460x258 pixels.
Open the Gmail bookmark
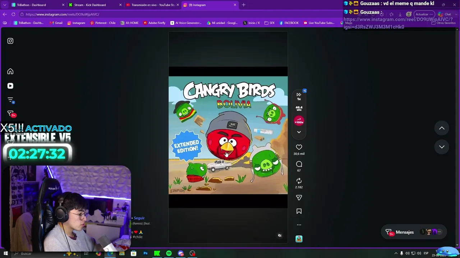[56, 23]
